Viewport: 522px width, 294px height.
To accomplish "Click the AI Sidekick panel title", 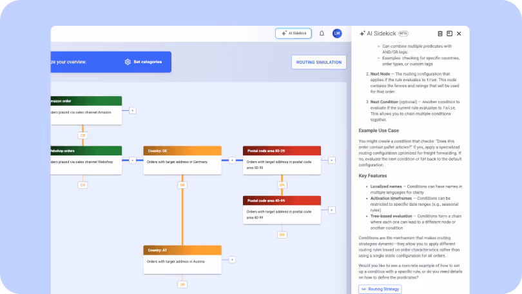I will pyautogui.click(x=381, y=34).
